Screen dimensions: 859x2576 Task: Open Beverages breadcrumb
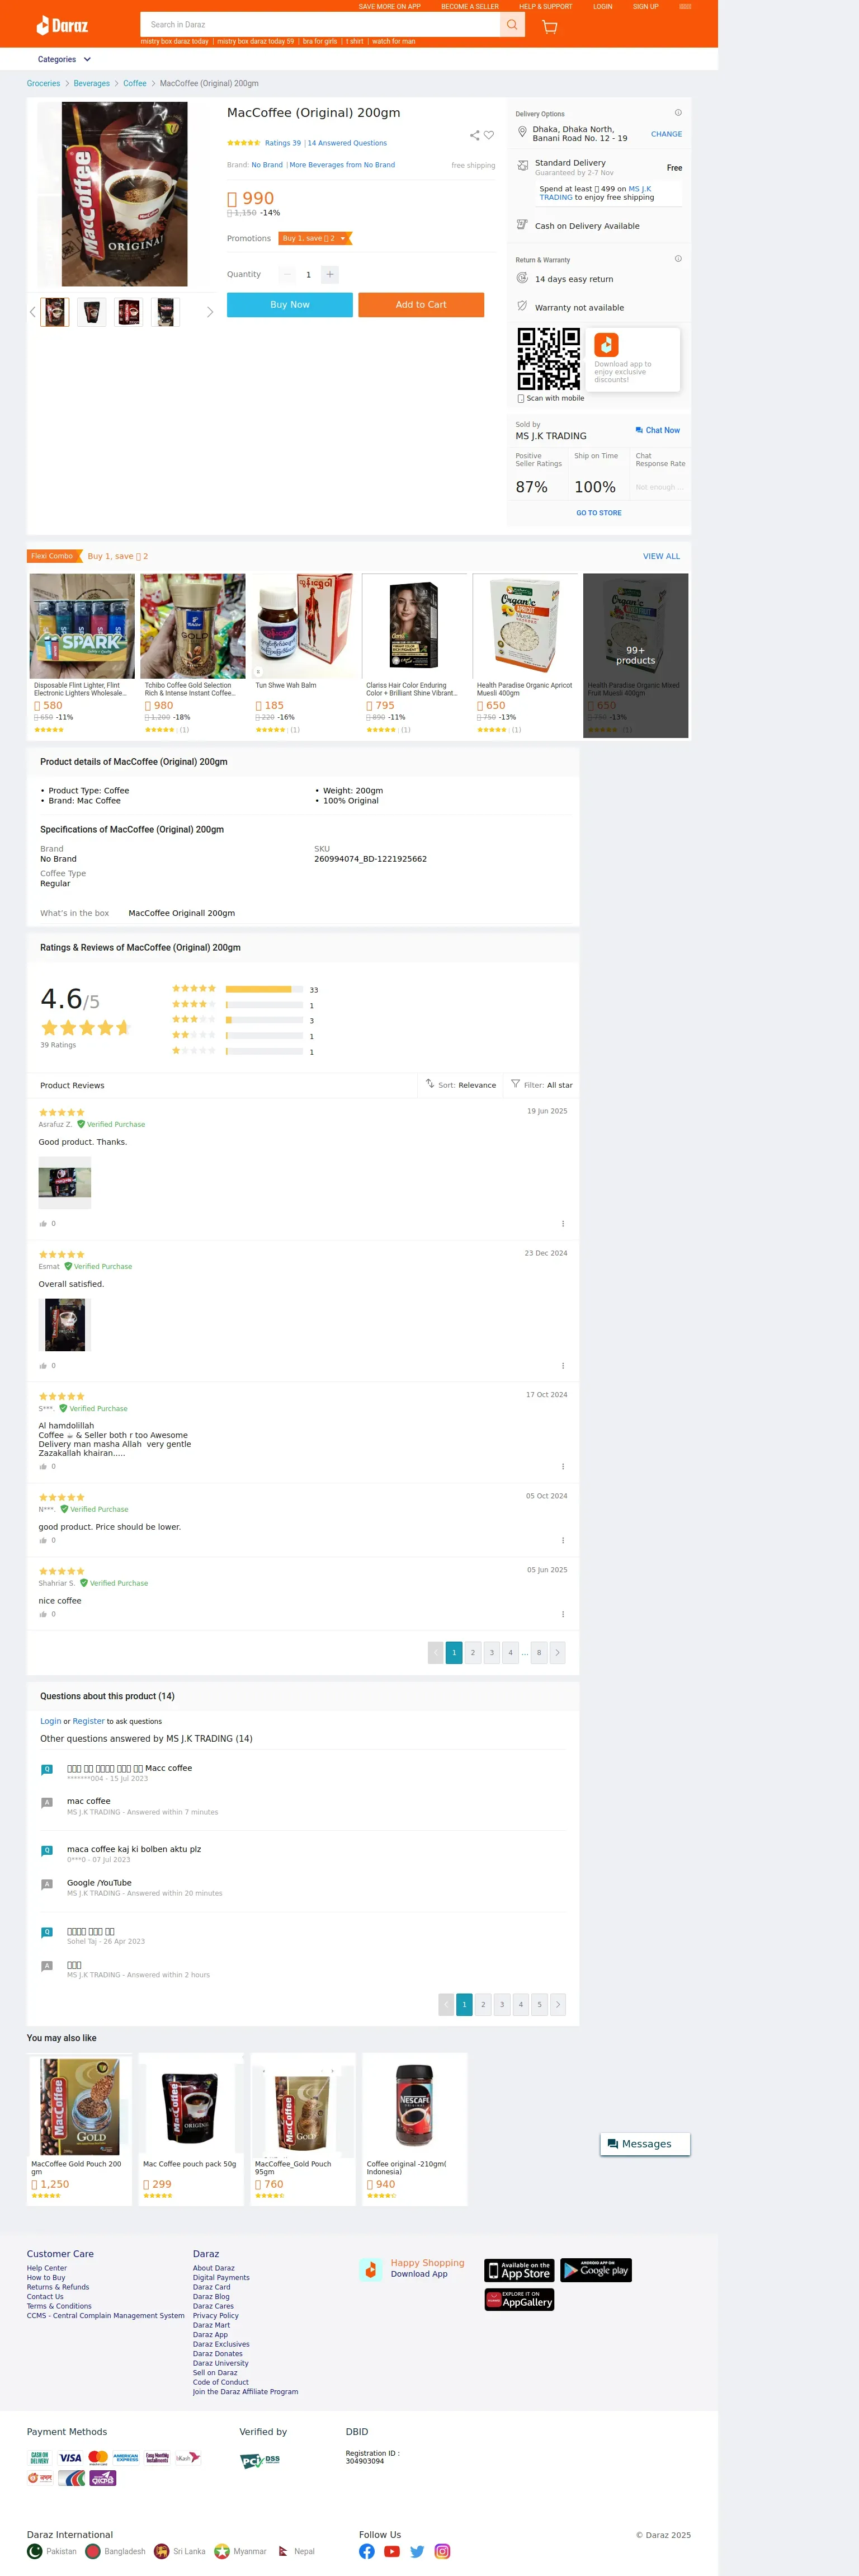point(91,83)
